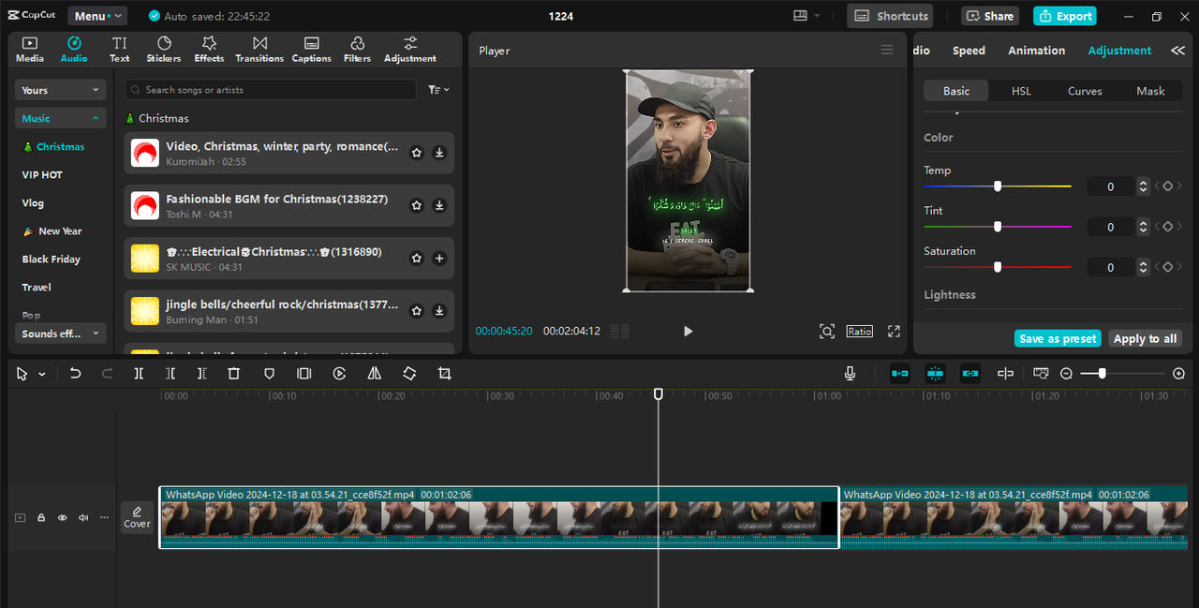The width and height of the screenshot is (1199, 608).
Task: Favorite the Video, Christmas, winter, party track
Action: pos(417,153)
